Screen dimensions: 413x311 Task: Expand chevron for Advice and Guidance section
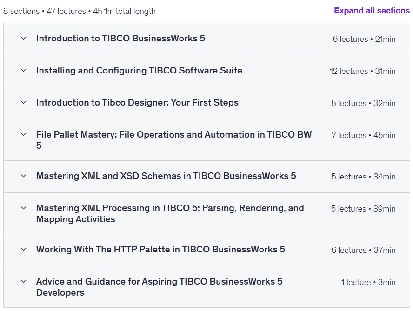coord(23,282)
